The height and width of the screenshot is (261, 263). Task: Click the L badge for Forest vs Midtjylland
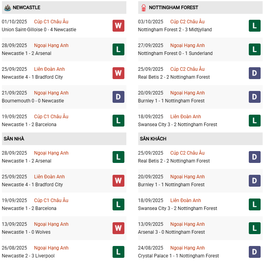(x=254, y=26)
